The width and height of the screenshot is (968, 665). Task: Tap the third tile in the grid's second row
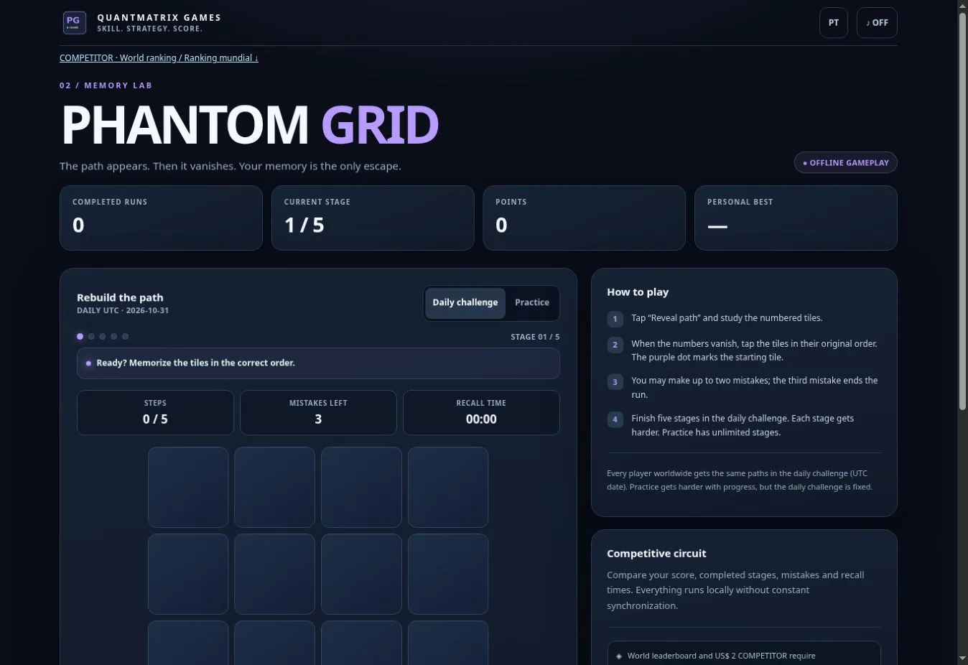pos(361,575)
